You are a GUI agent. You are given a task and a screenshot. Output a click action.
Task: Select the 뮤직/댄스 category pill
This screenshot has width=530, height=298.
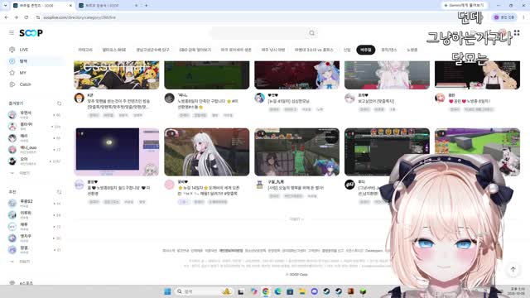(389, 50)
